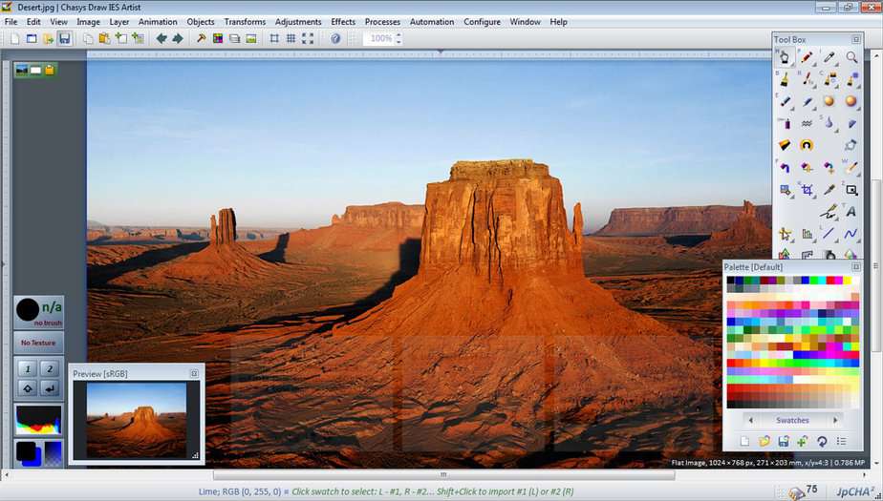Click the Open folder toolbar icon

49,38
